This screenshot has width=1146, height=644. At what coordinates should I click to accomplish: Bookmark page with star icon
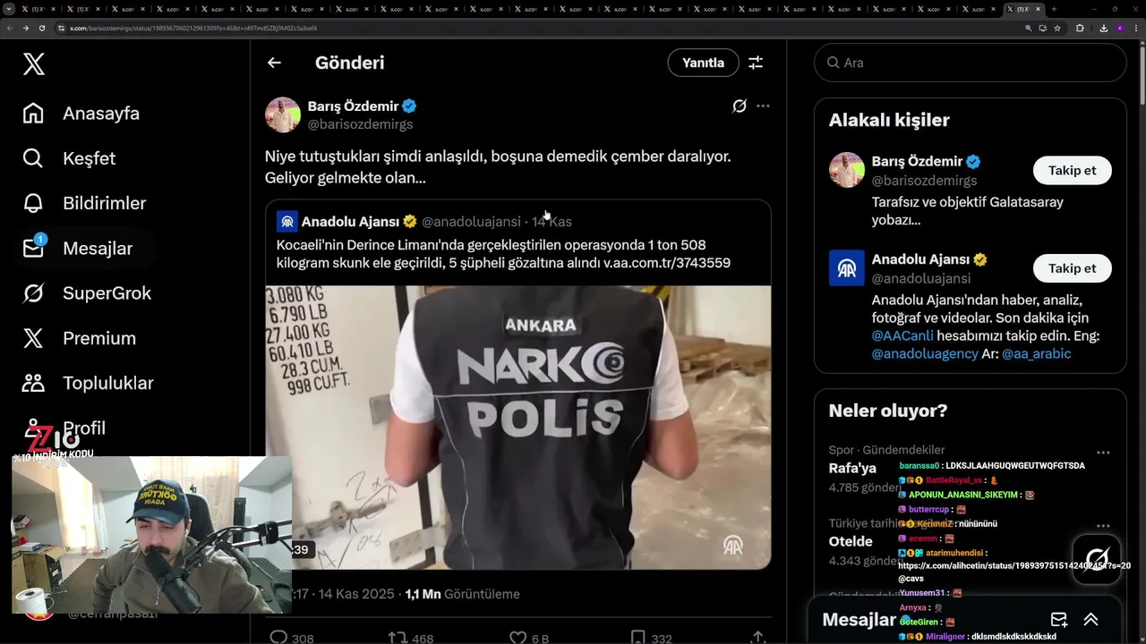1057,28
